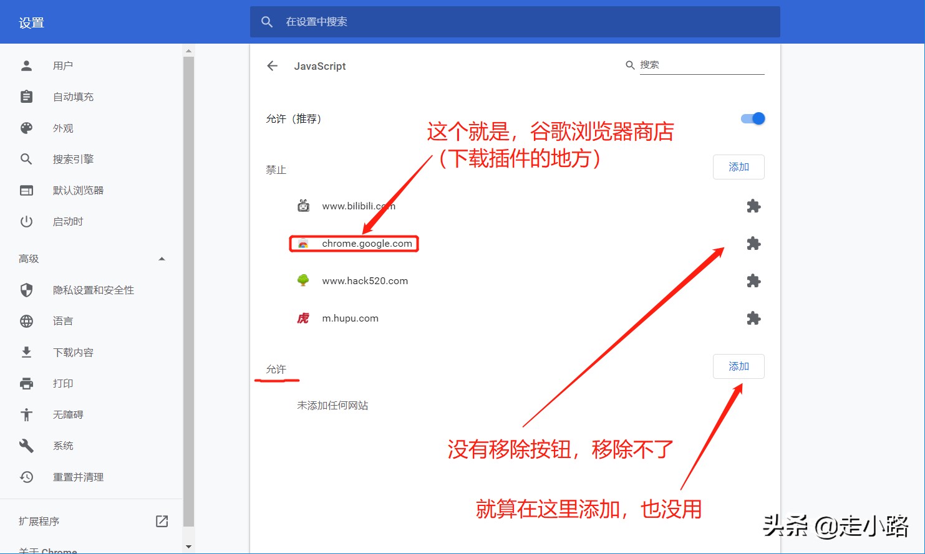This screenshot has width=925, height=554.
Task: Click the puzzle icon next to www.bilibili.com
Action: 753,206
